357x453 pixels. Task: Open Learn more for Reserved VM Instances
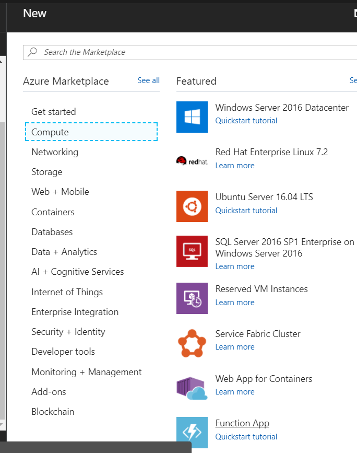(235, 303)
